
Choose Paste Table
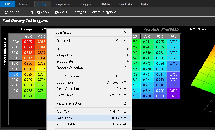point(89,95)
